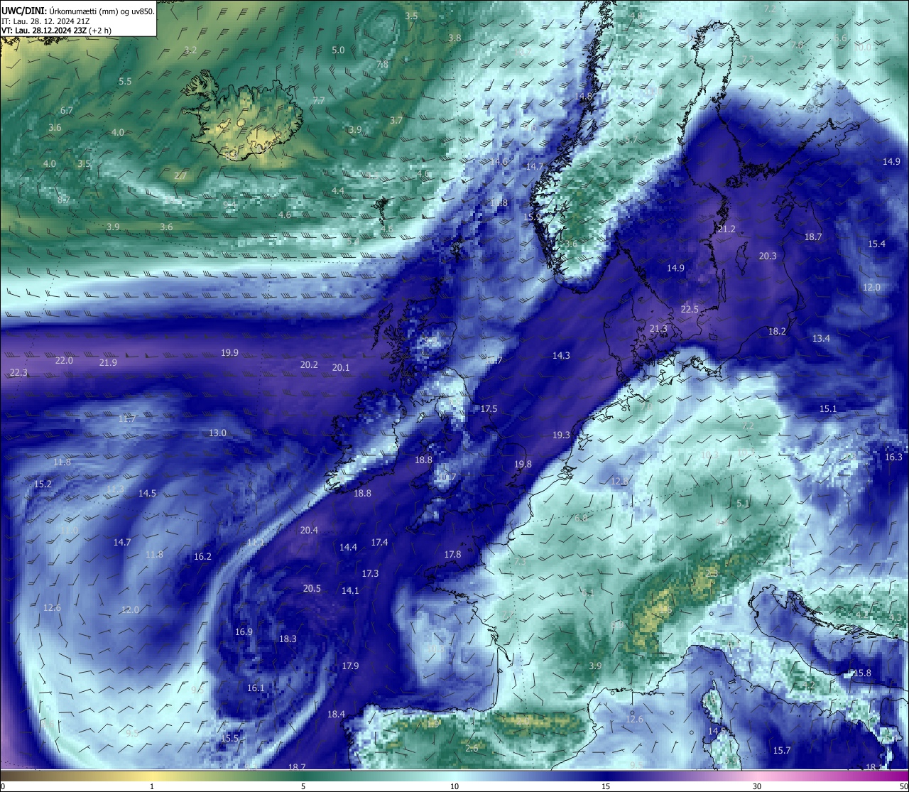
Task: Click the map value 13.0
Action: pyautogui.click(x=217, y=433)
